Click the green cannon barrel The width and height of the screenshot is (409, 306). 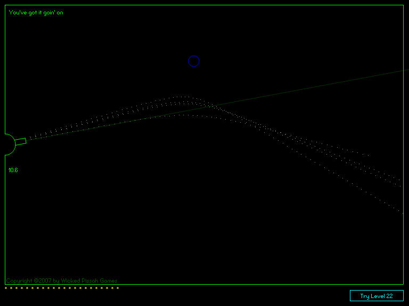20,142
